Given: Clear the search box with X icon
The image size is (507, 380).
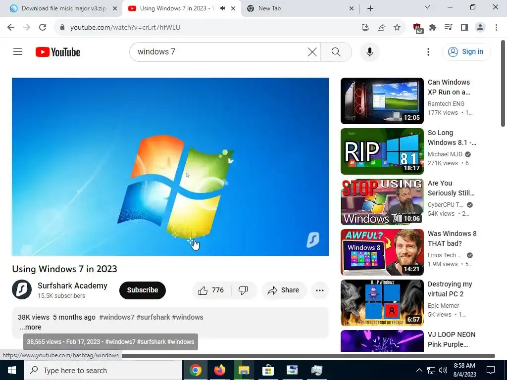Looking at the screenshot, I should click(x=312, y=51).
